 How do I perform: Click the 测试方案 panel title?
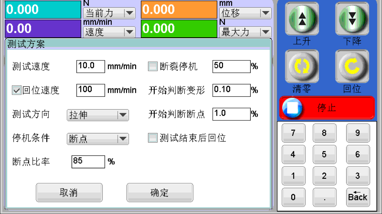[26, 44]
